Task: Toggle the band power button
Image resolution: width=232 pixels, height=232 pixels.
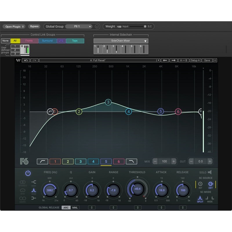Action: click(28, 173)
